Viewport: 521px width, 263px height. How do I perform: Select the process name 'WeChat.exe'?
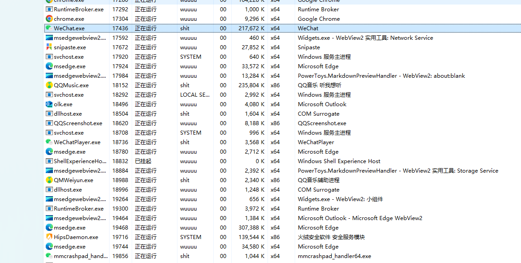(x=69, y=28)
